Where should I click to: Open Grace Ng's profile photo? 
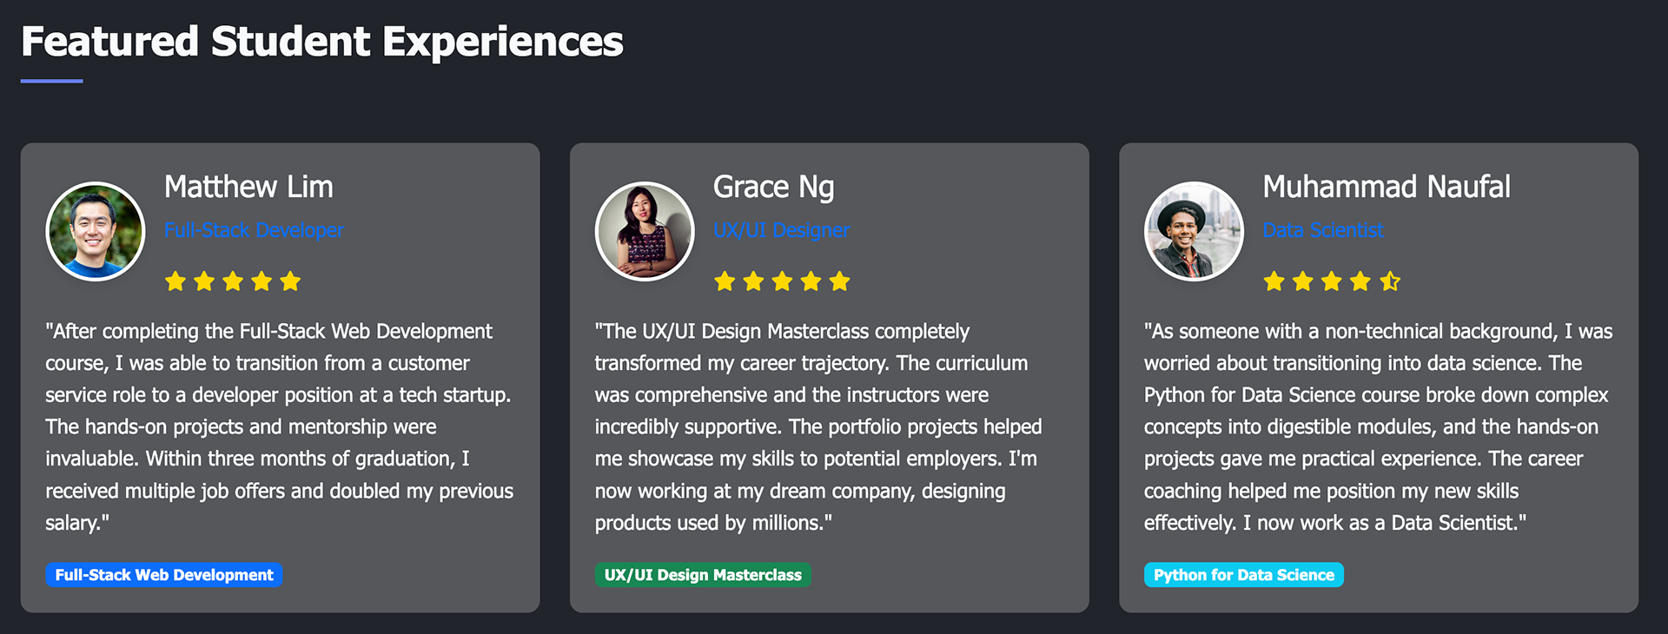(645, 231)
